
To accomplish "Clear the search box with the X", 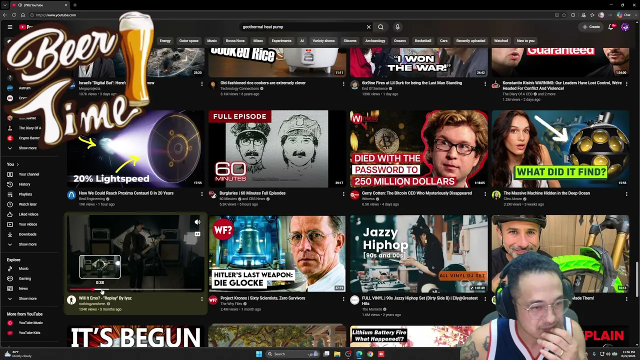I will coord(368,27).
